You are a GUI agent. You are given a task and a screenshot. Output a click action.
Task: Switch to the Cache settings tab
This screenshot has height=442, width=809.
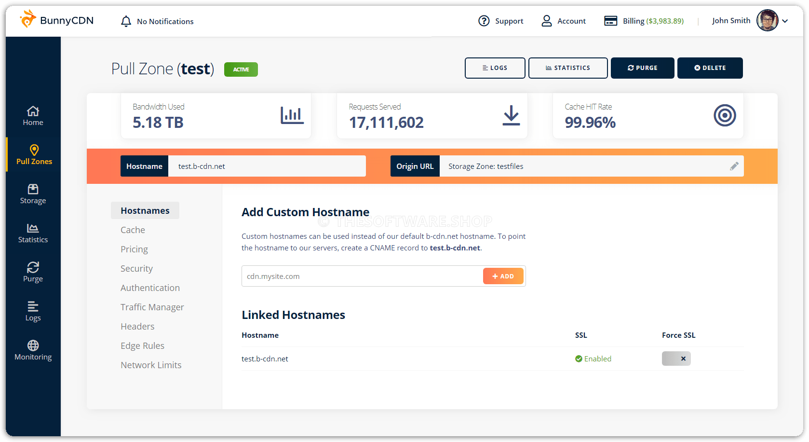point(133,230)
